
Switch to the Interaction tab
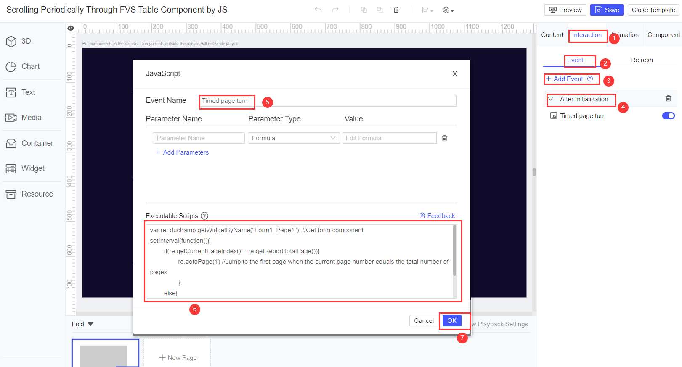(x=587, y=35)
